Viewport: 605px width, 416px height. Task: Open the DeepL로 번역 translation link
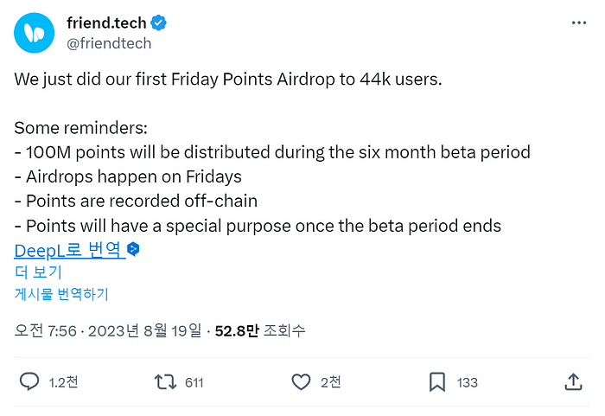(70, 250)
